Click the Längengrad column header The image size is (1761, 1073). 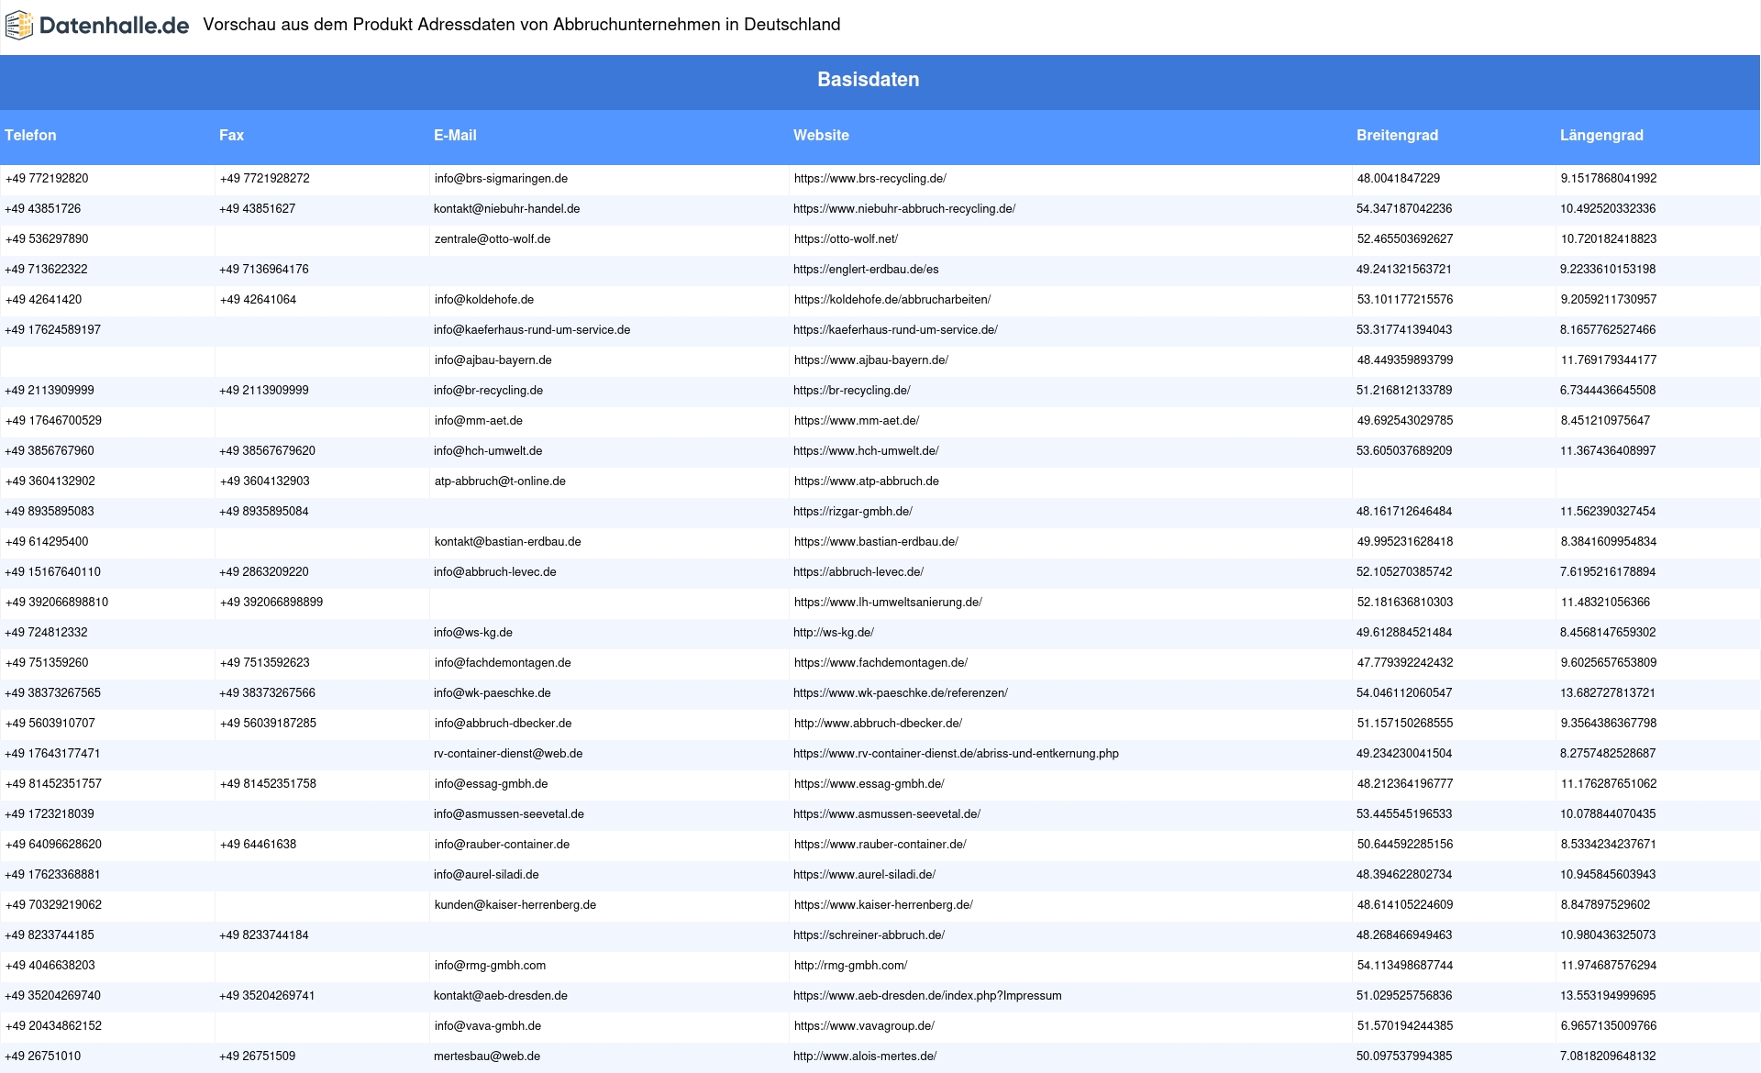point(1601,135)
